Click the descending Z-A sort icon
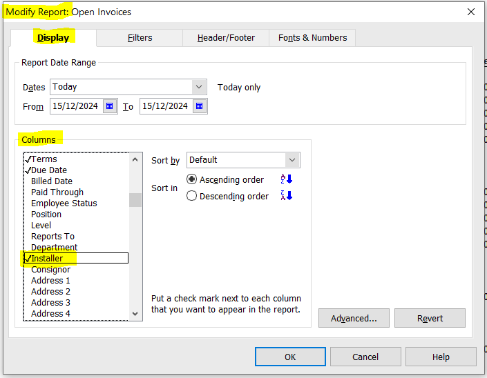 click(287, 196)
